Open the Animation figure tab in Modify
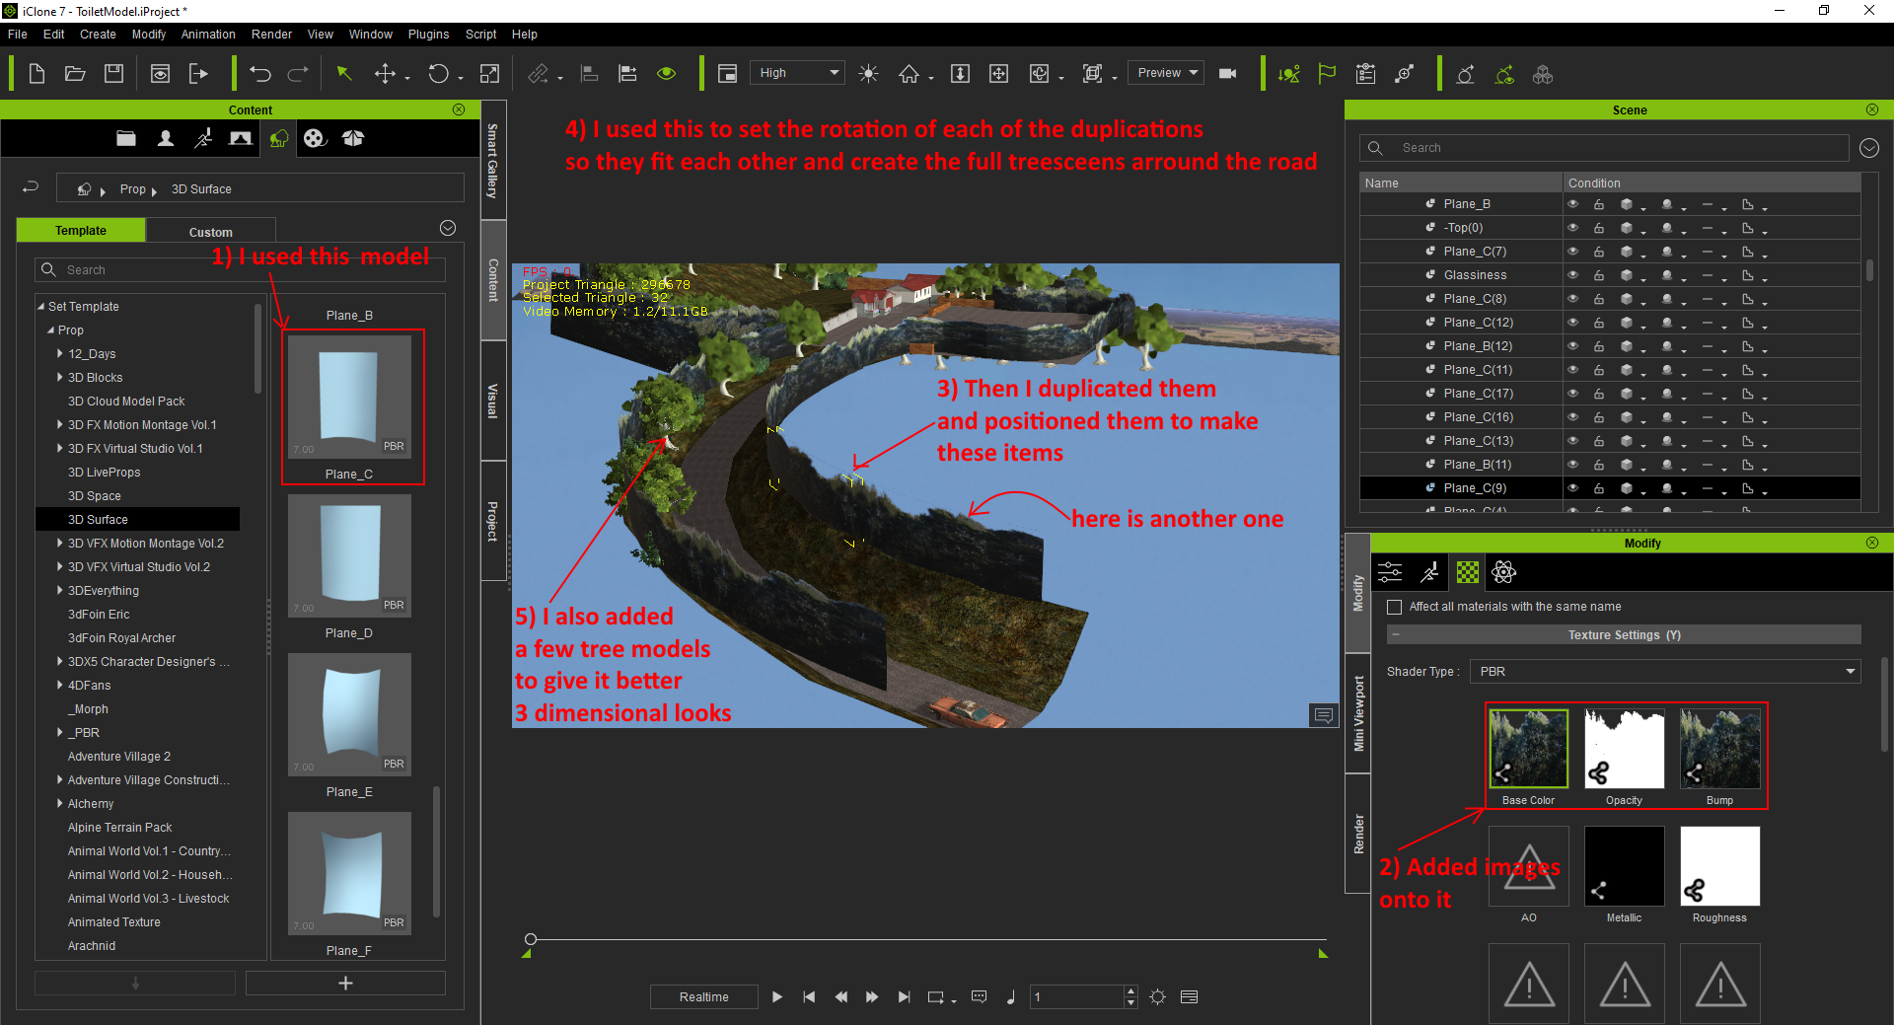1895x1025 pixels. click(1429, 572)
